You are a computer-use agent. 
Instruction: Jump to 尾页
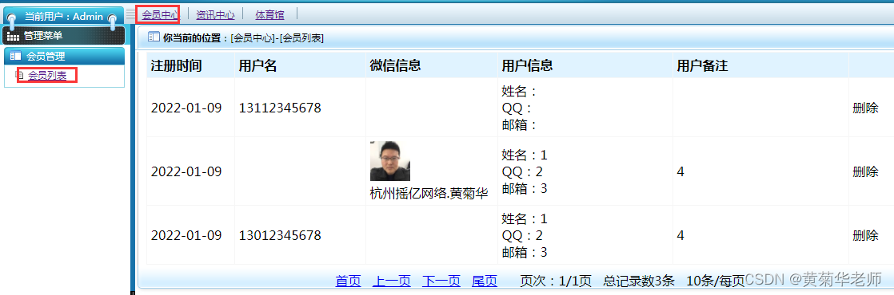pyautogui.click(x=485, y=281)
